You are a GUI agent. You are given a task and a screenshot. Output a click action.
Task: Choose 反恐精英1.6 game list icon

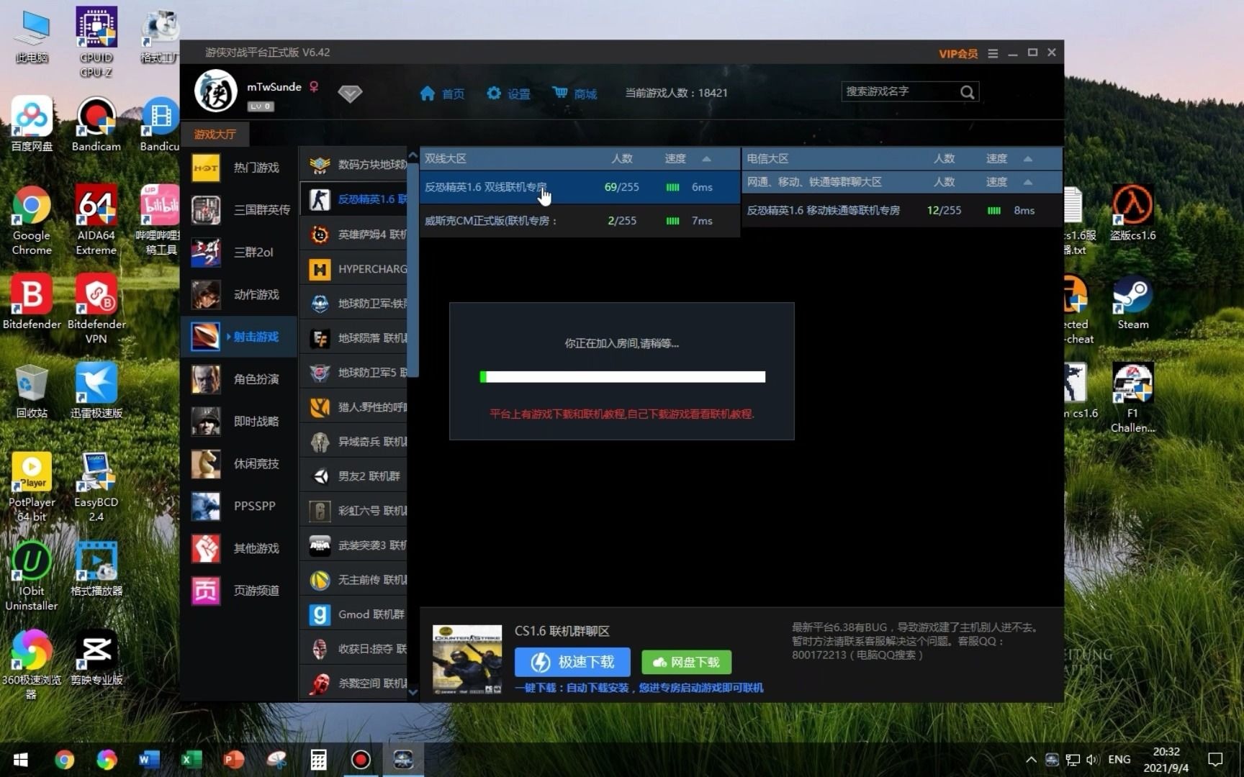[320, 199]
